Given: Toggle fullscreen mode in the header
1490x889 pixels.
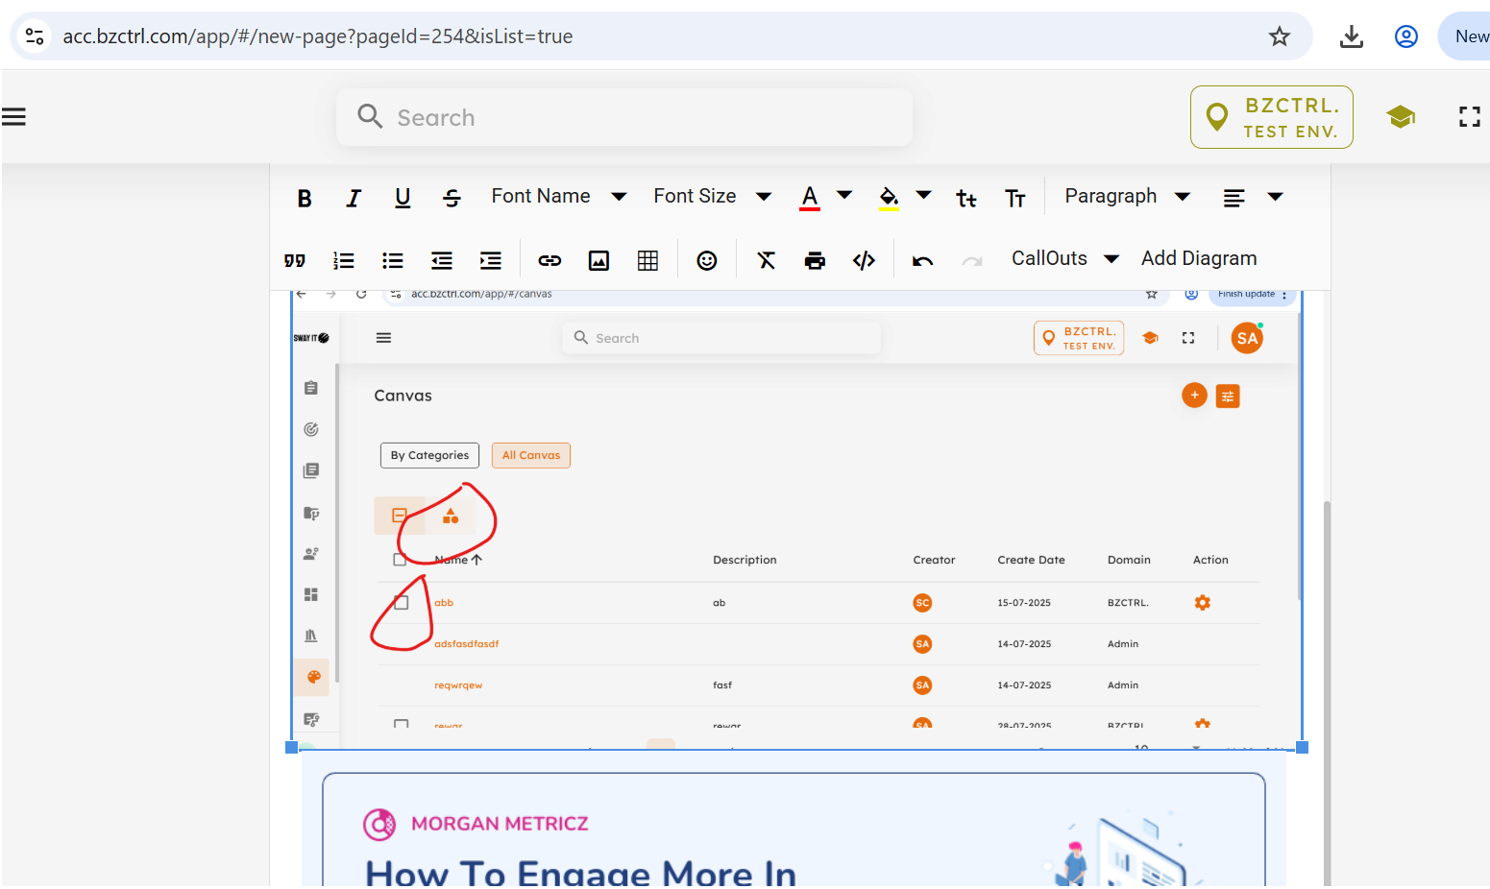Looking at the screenshot, I should pyautogui.click(x=1469, y=117).
